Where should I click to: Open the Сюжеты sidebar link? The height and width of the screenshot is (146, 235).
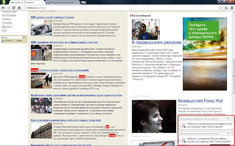7,19
